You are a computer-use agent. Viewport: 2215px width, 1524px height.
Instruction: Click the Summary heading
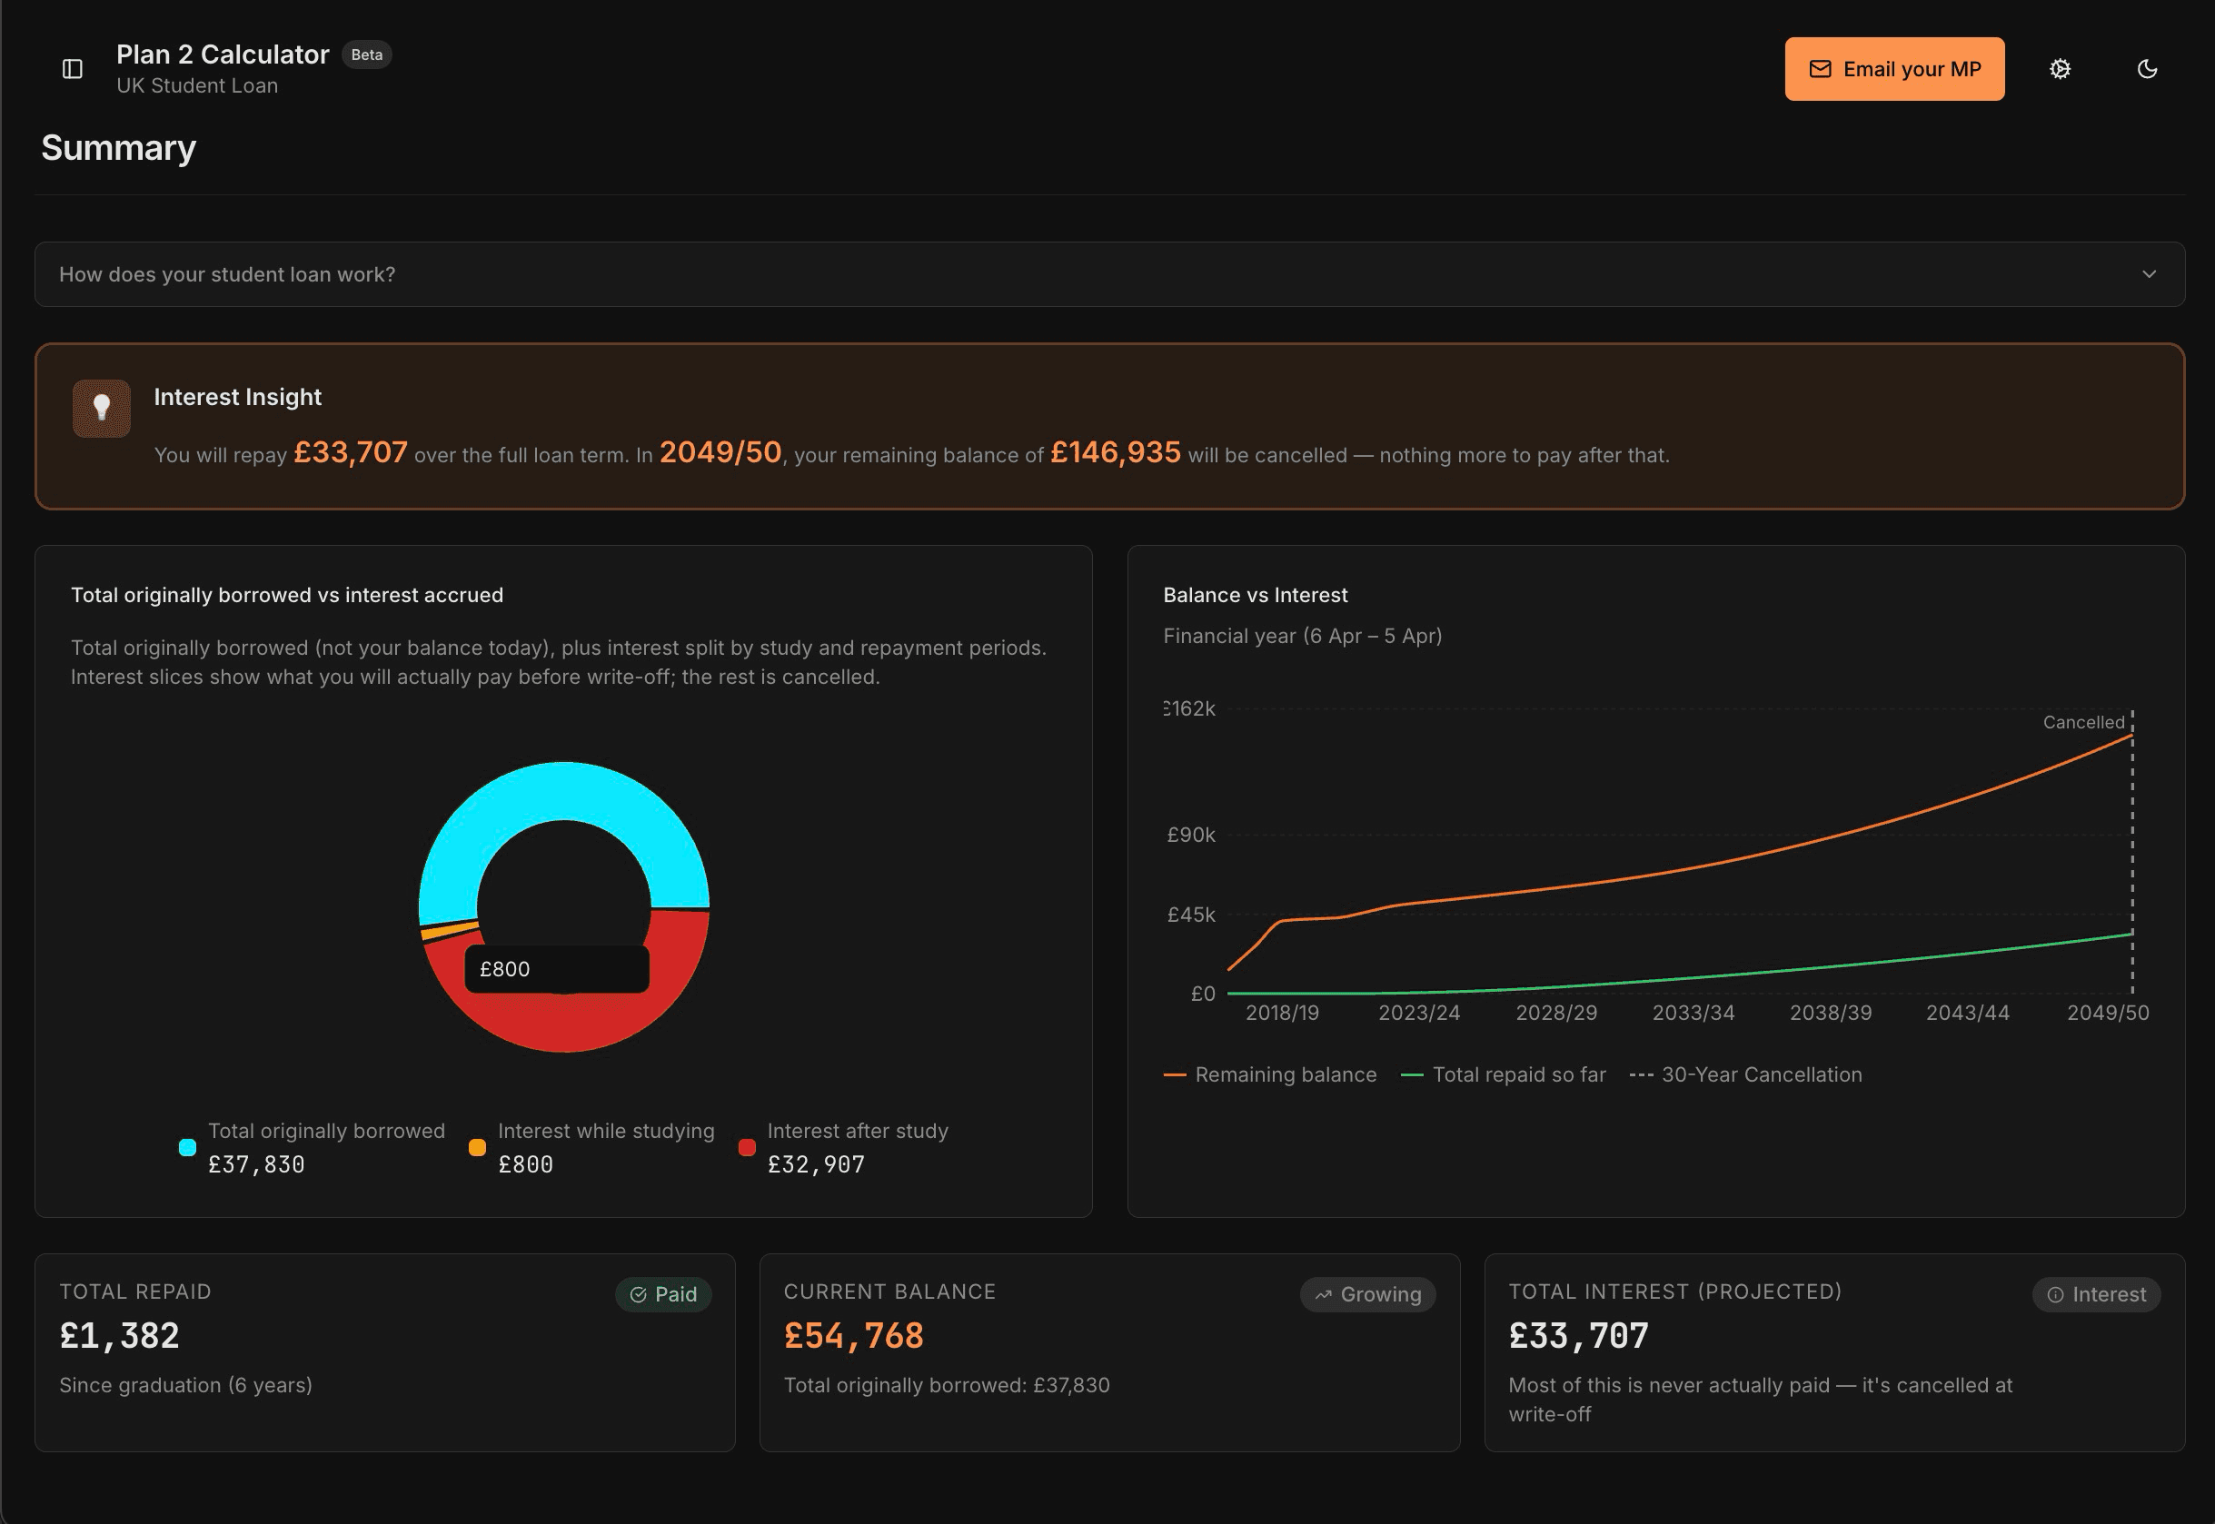118,148
